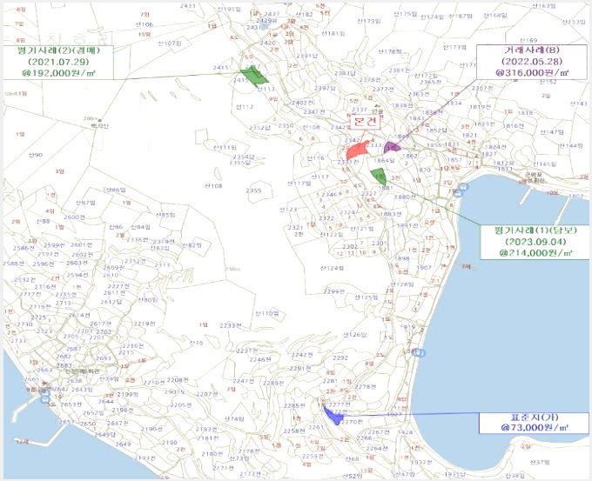Click the blue 표준지 parcel beside 2270전
592x481 pixels.
point(333,416)
